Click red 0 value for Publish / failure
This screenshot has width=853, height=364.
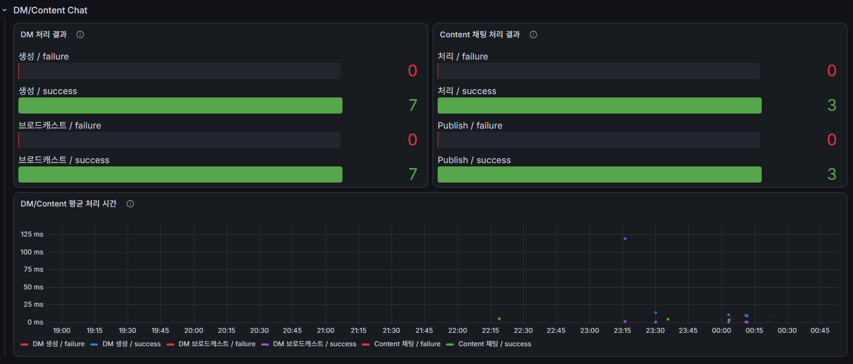click(x=832, y=140)
